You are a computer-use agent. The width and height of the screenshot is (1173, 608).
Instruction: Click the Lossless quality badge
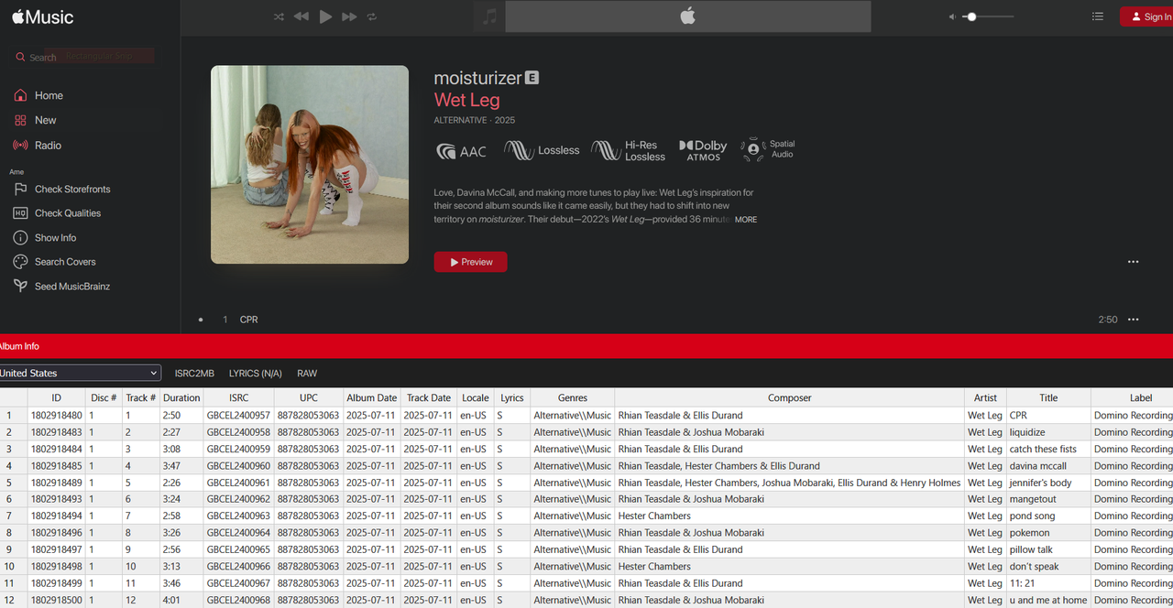(x=542, y=150)
